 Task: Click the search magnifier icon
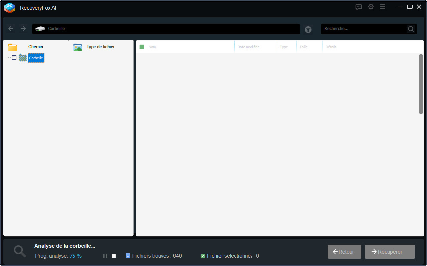coord(411,29)
